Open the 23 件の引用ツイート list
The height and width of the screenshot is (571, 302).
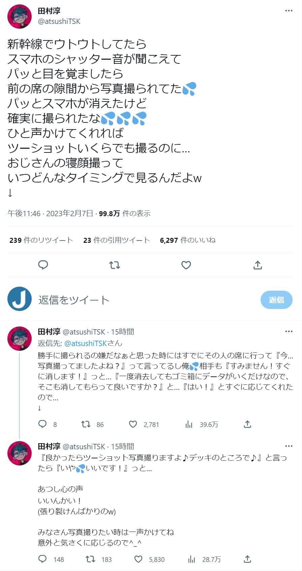(116, 240)
